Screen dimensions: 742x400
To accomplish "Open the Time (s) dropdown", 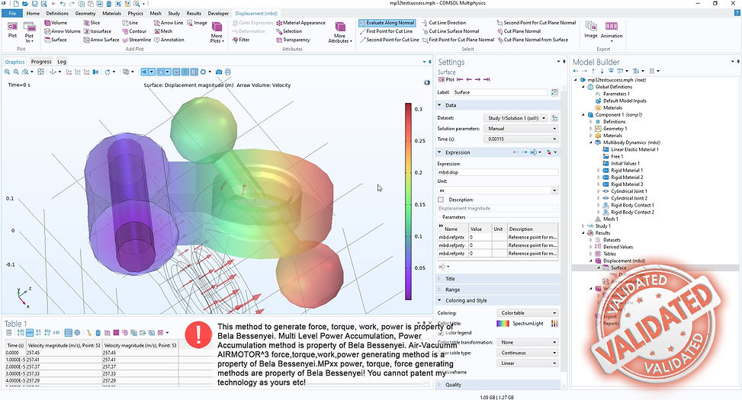I will click(521, 139).
